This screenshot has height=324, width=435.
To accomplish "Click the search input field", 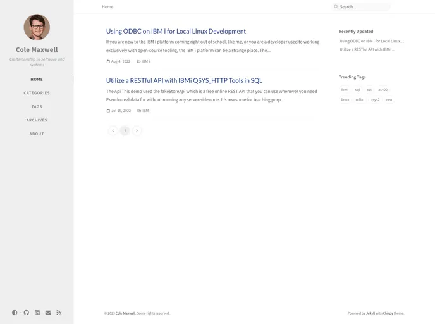I will coord(364,7).
